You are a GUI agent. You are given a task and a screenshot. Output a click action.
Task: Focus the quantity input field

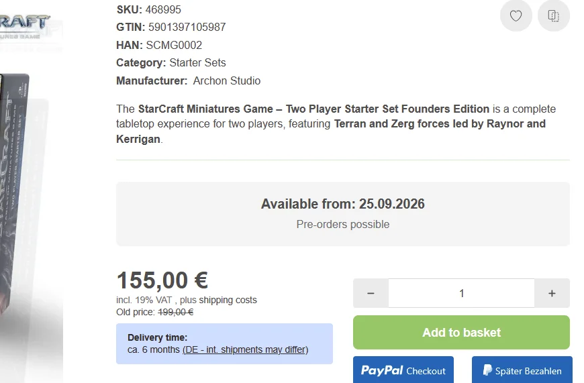[461, 293]
